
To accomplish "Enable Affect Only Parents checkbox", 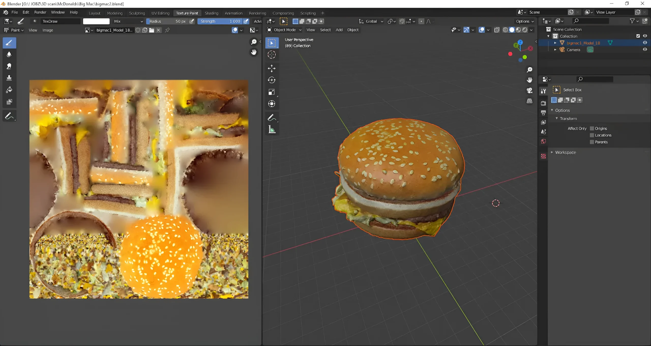I will (592, 142).
